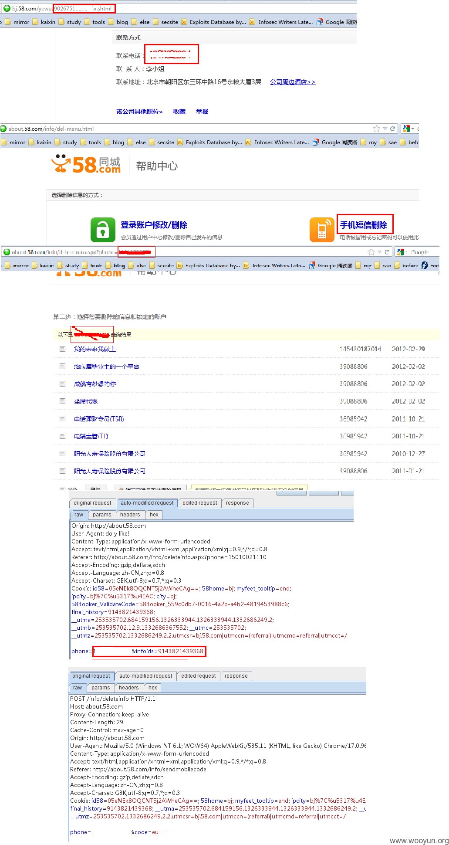Click Facebook bookmark icon in deleteinfo.aspx window

pos(425,265)
